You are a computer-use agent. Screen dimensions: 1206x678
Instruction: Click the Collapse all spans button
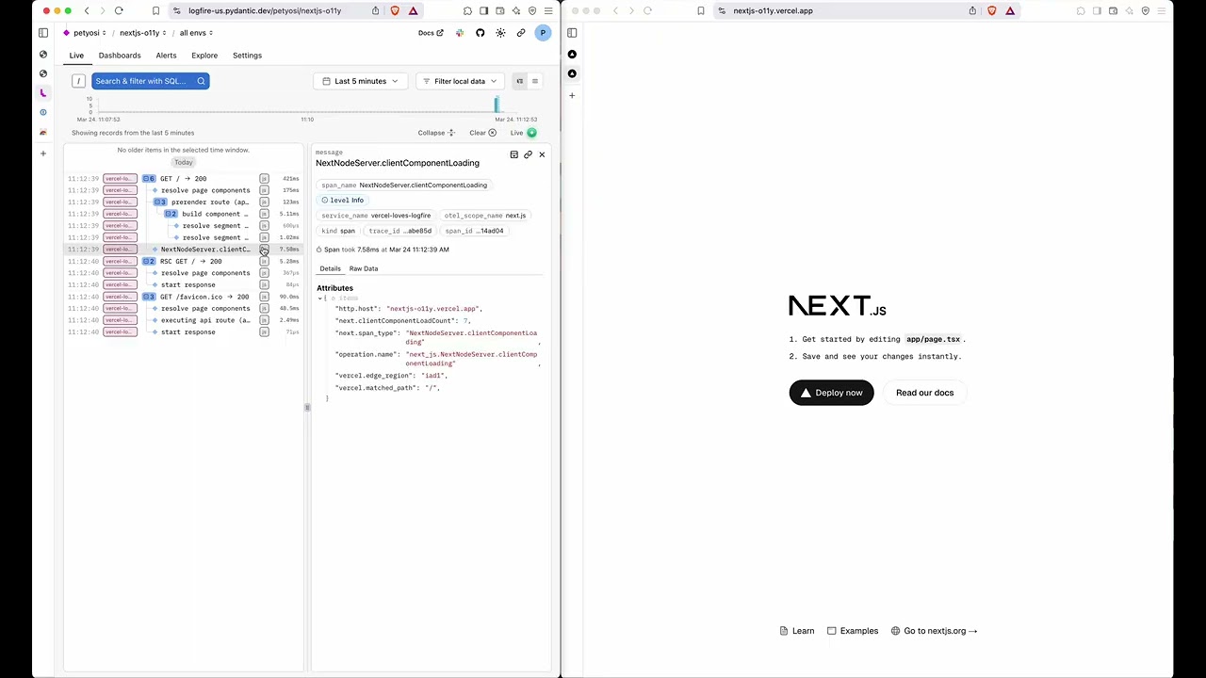point(436,133)
